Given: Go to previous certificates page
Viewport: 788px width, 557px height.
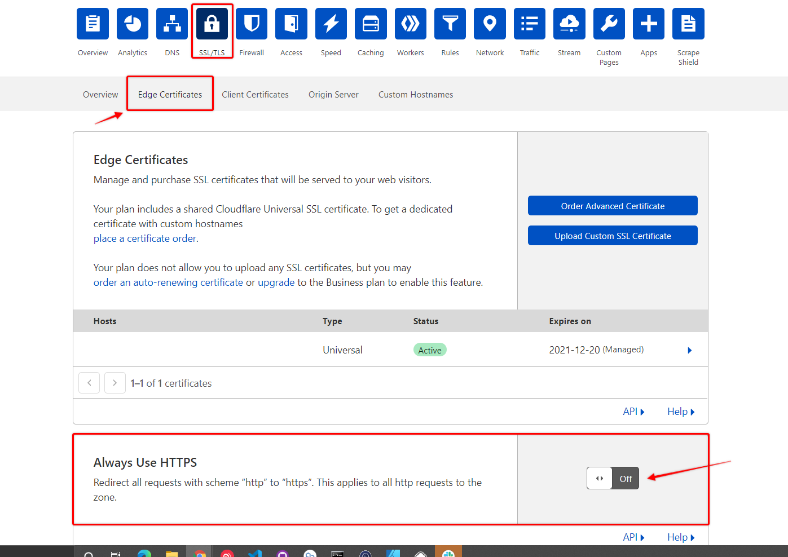Looking at the screenshot, I should point(89,383).
